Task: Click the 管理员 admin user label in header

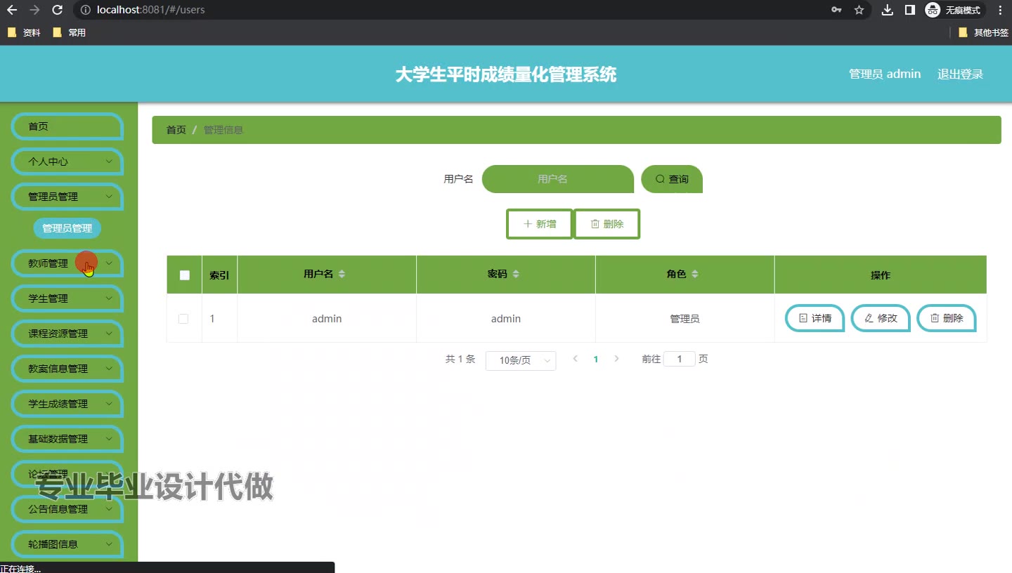Action: 885,74
